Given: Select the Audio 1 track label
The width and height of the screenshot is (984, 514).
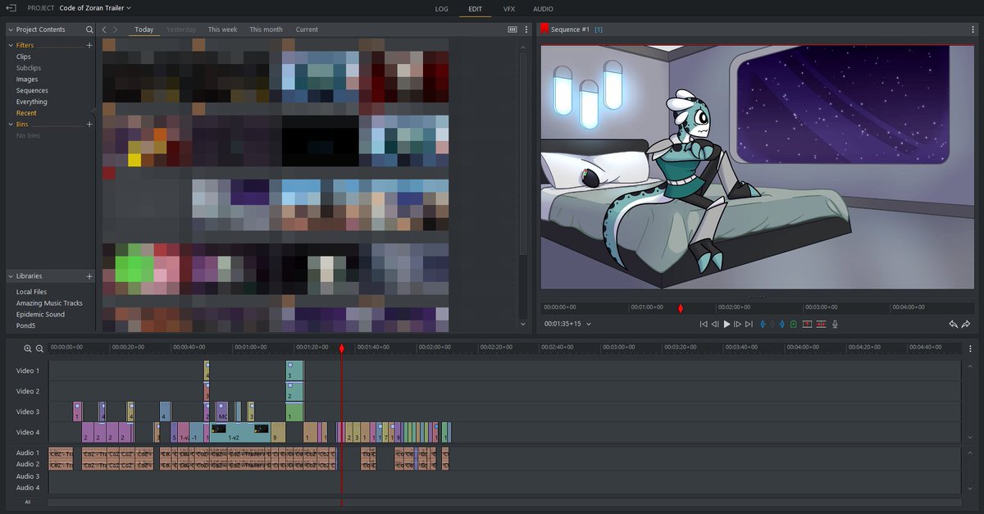Looking at the screenshot, I should point(28,453).
